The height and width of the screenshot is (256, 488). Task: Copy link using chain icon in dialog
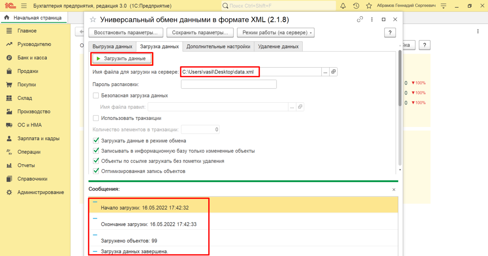coord(360,19)
